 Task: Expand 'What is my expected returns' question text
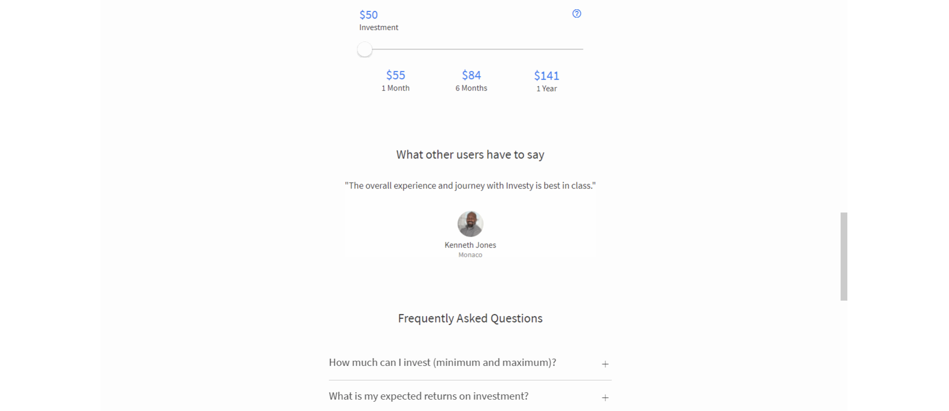pos(428,396)
